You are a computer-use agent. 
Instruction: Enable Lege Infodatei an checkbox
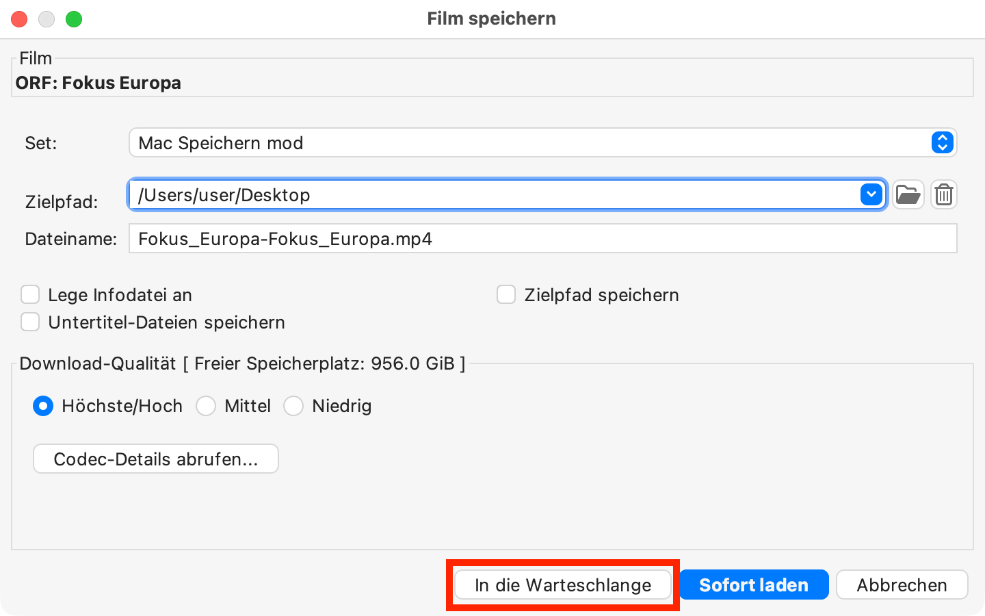[x=30, y=294]
